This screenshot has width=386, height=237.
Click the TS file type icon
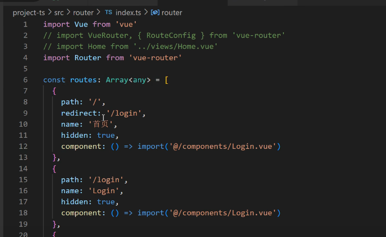(108, 13)
